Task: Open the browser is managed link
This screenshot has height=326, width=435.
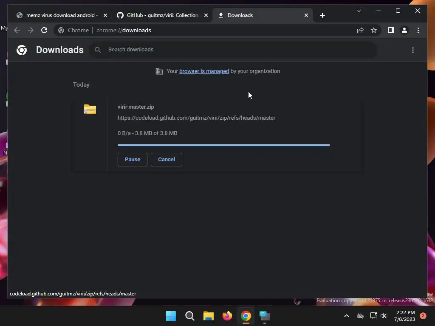Action: (x=204, y=71)
